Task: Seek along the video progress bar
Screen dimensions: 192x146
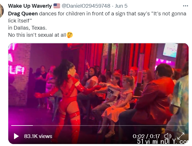Action: tap(98, 125)
